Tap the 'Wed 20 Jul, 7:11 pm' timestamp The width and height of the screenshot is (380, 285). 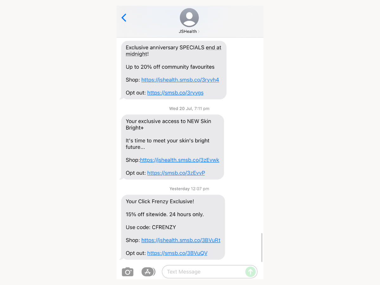pyautogui.click(x=189, y=108)
